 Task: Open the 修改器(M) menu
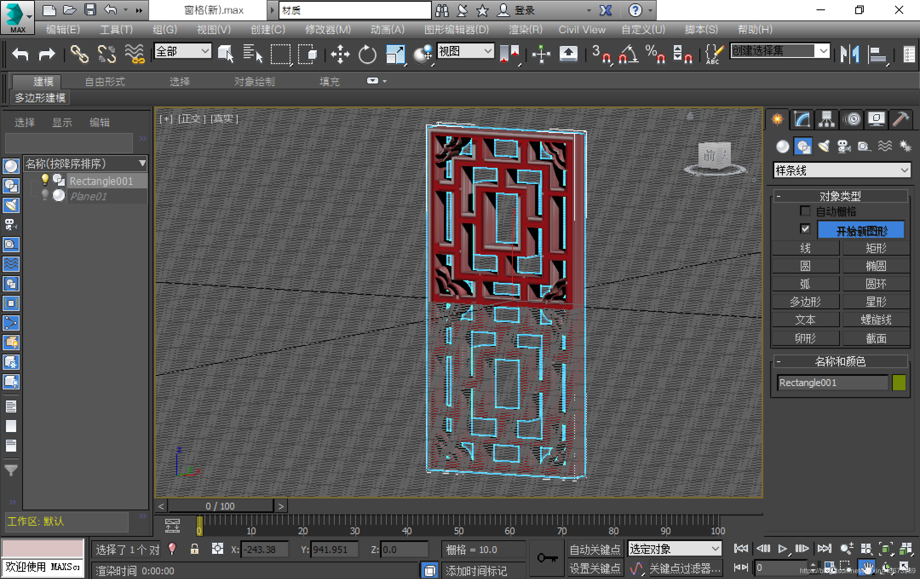point(328,29)
